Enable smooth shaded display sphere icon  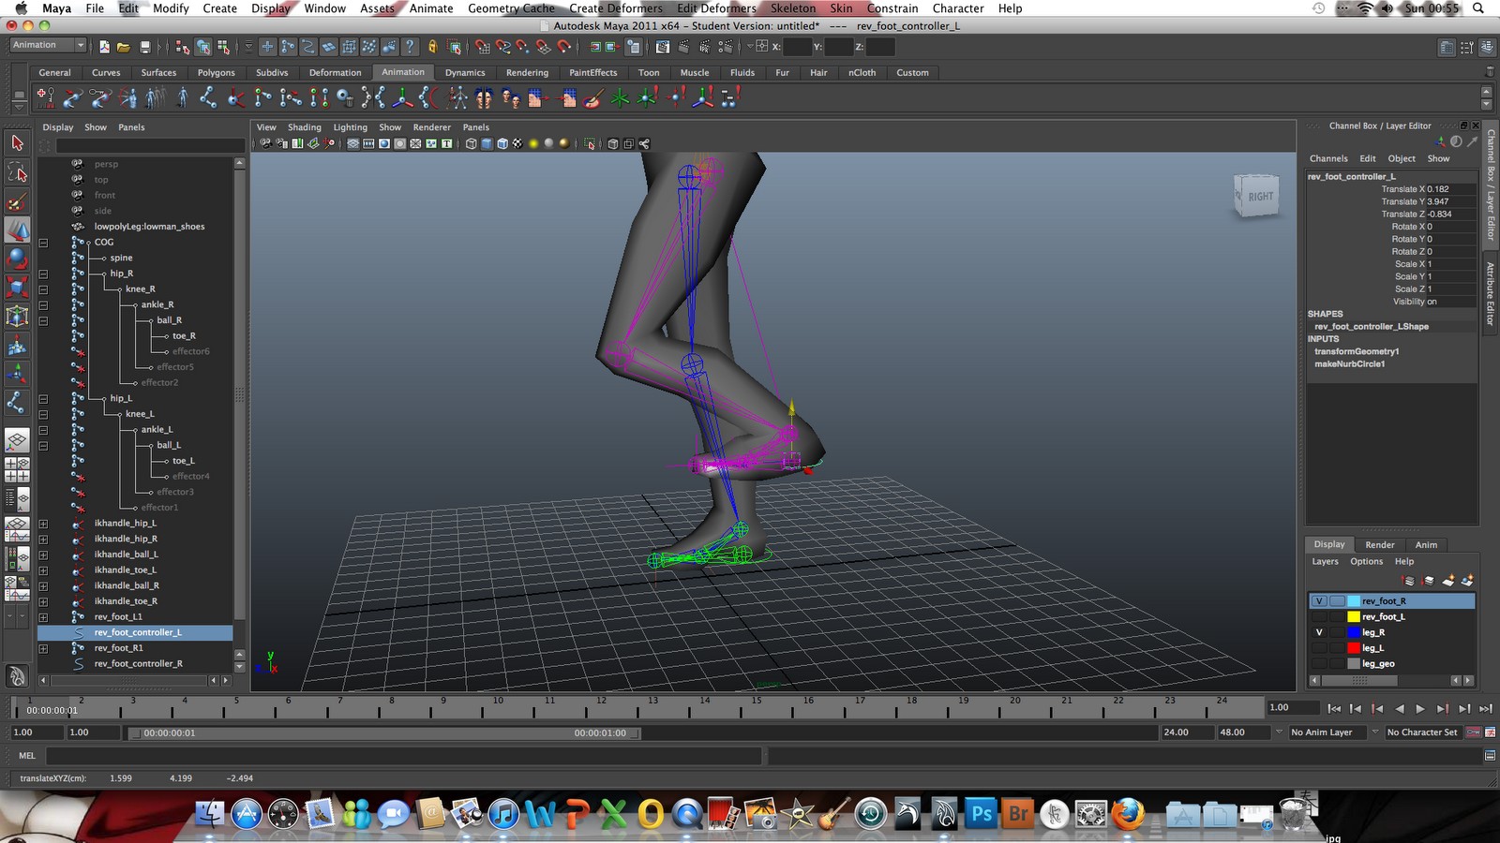pyautogui.click(x=382, y=143)
